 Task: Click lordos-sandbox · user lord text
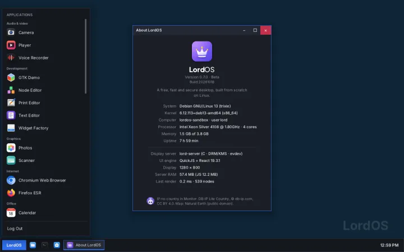[203, 120]
